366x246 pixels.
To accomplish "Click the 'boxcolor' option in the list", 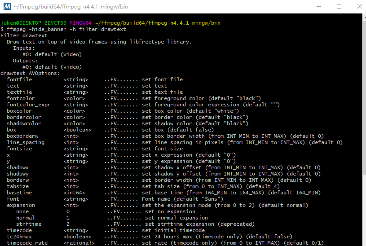I will click(x=19, y=111).
